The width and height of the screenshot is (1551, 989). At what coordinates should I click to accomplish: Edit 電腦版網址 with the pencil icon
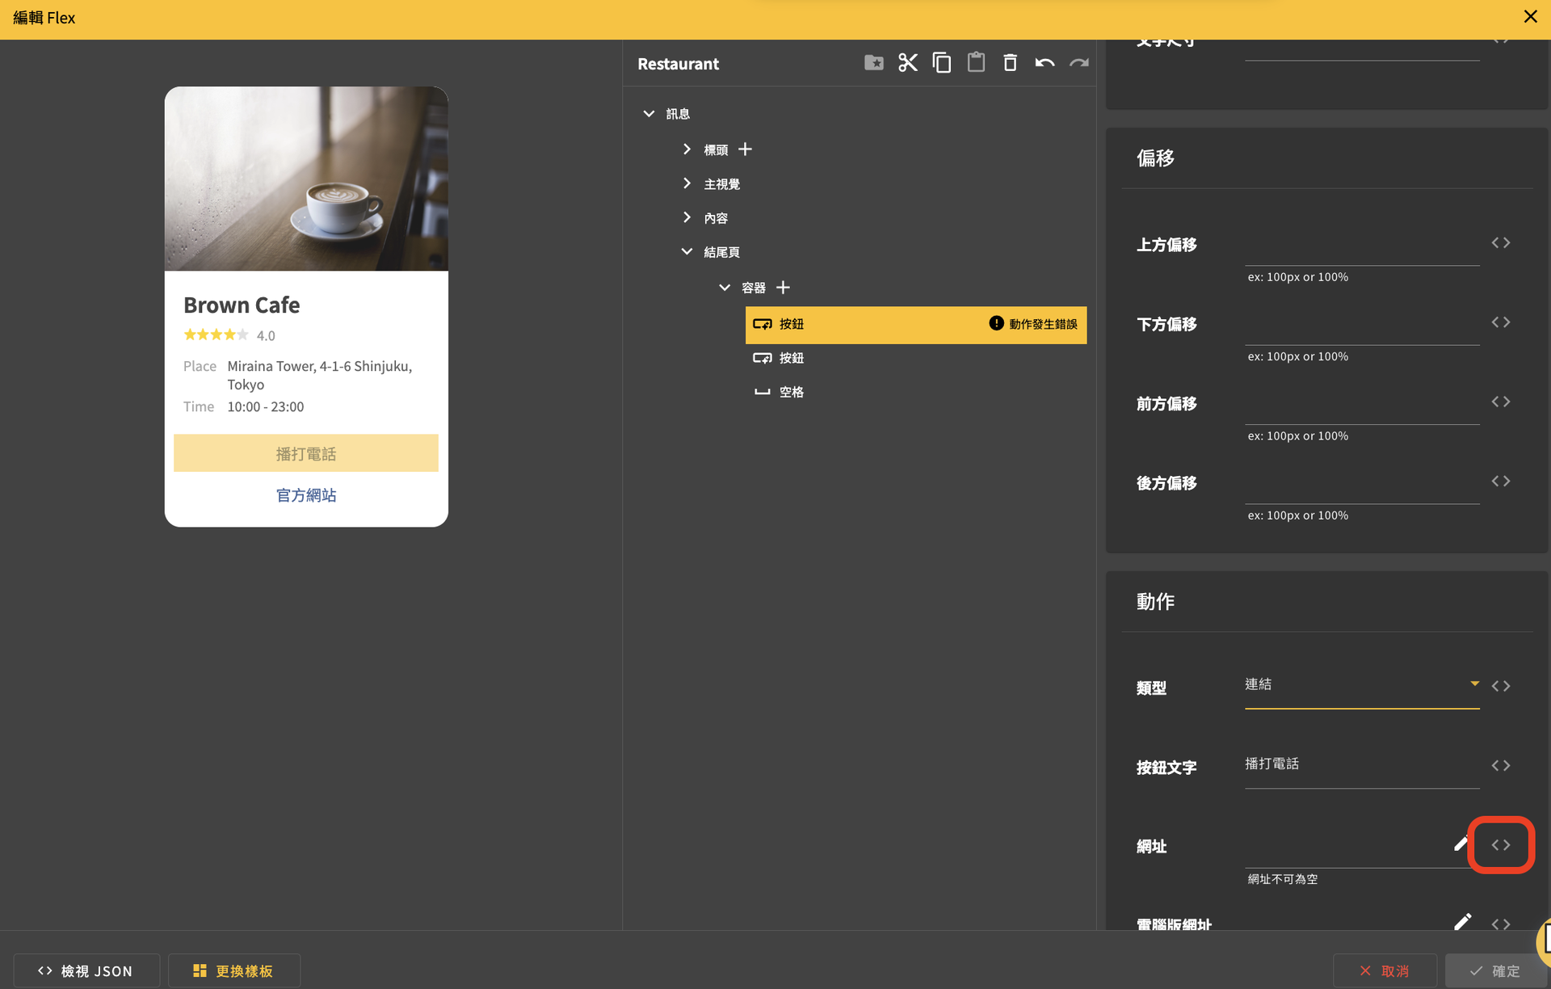coord(1462,922)
